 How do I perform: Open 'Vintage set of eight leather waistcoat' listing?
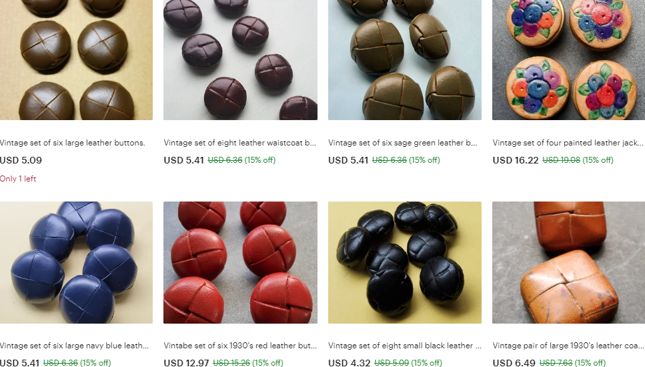(240, 143)
